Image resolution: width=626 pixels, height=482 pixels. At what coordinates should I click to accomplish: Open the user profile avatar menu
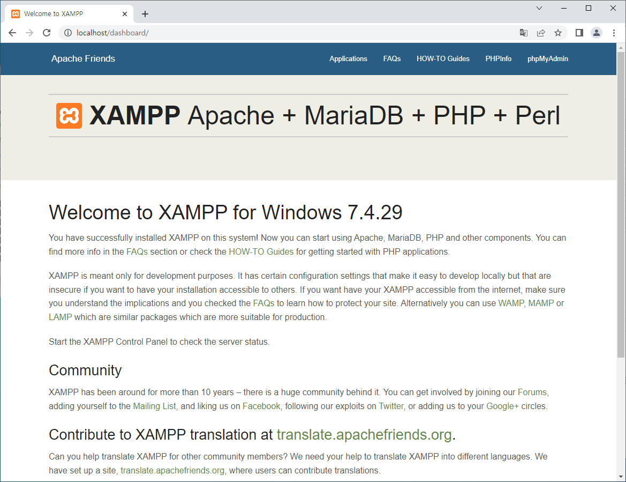click(x=597, y=33)
